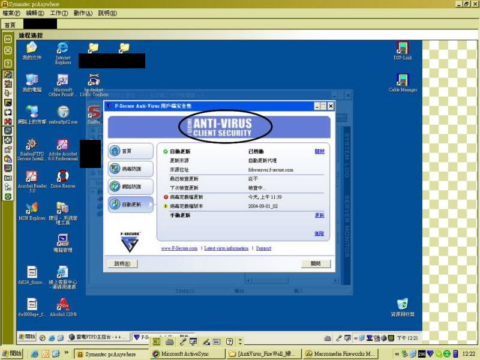
Task: Select the 電腦管理 desktop icon
Action: pyautogui.click(x=63, y=244)
